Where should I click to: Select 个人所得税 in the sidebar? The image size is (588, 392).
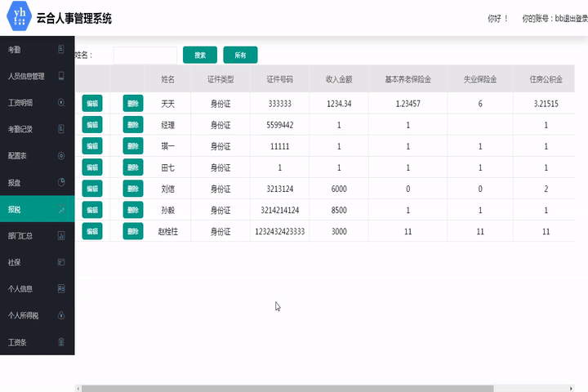(x=23, y=315)
